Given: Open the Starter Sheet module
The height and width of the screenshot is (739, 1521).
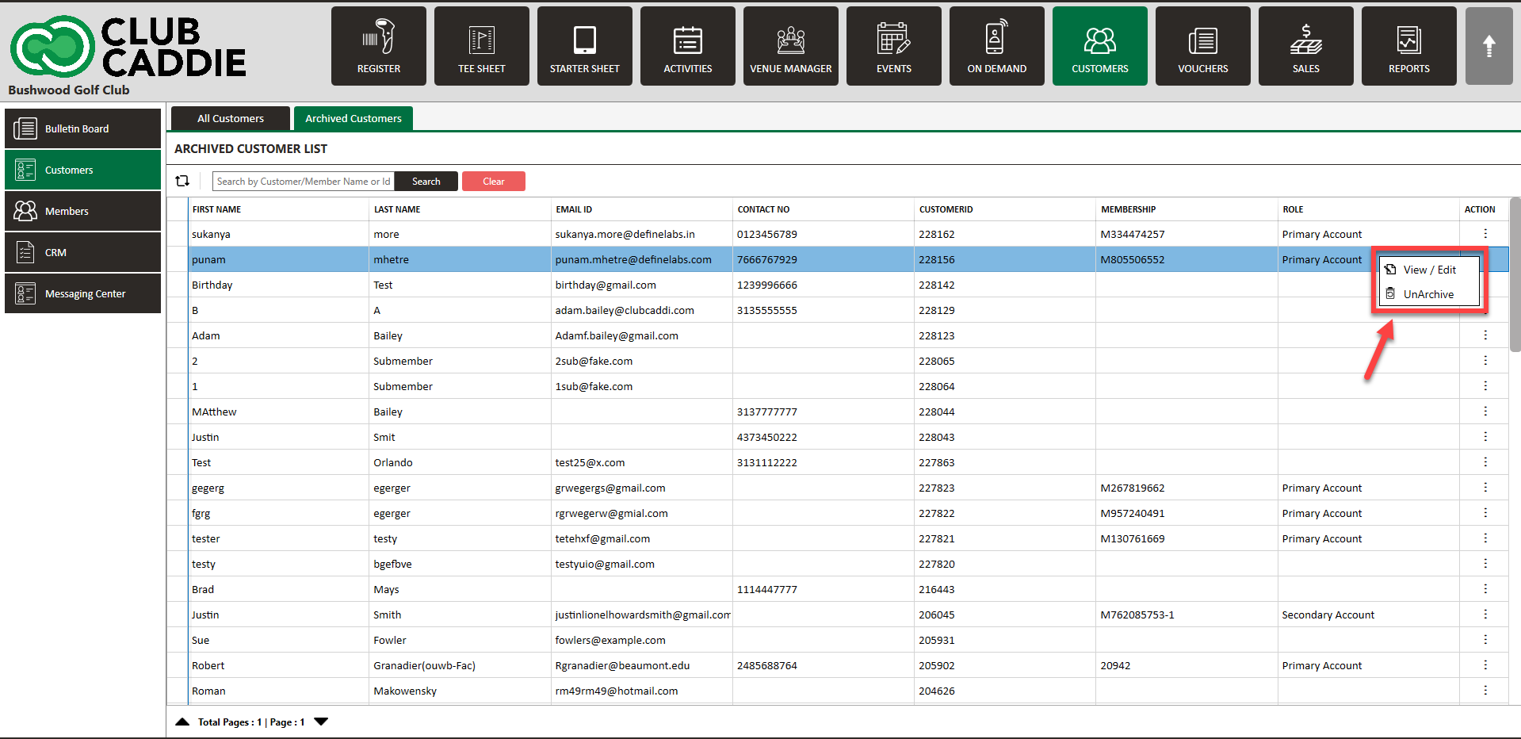Looking at the screenshot, I should (x=584, y=46).
